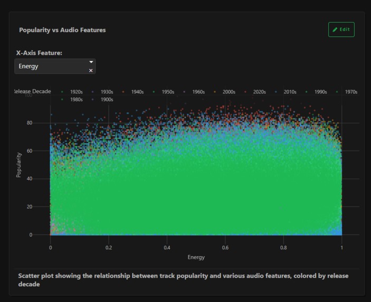The image size is (371, 302).
Task: Click the 40 tick on Popularity axis
Action: point(30,179)
